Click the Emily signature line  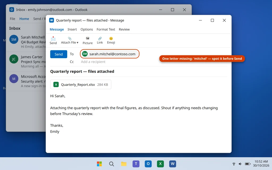pyautogui.click(x=55, y=131)
